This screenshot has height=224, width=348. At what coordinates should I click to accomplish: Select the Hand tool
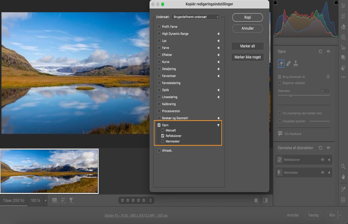pos(343,177)
